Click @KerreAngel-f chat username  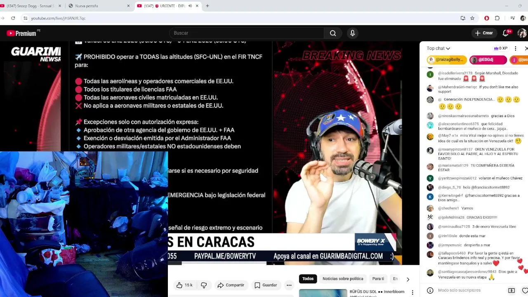click(x=450, y=196)
